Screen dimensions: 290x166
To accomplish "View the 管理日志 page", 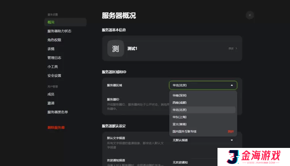I will pos(54,58).
